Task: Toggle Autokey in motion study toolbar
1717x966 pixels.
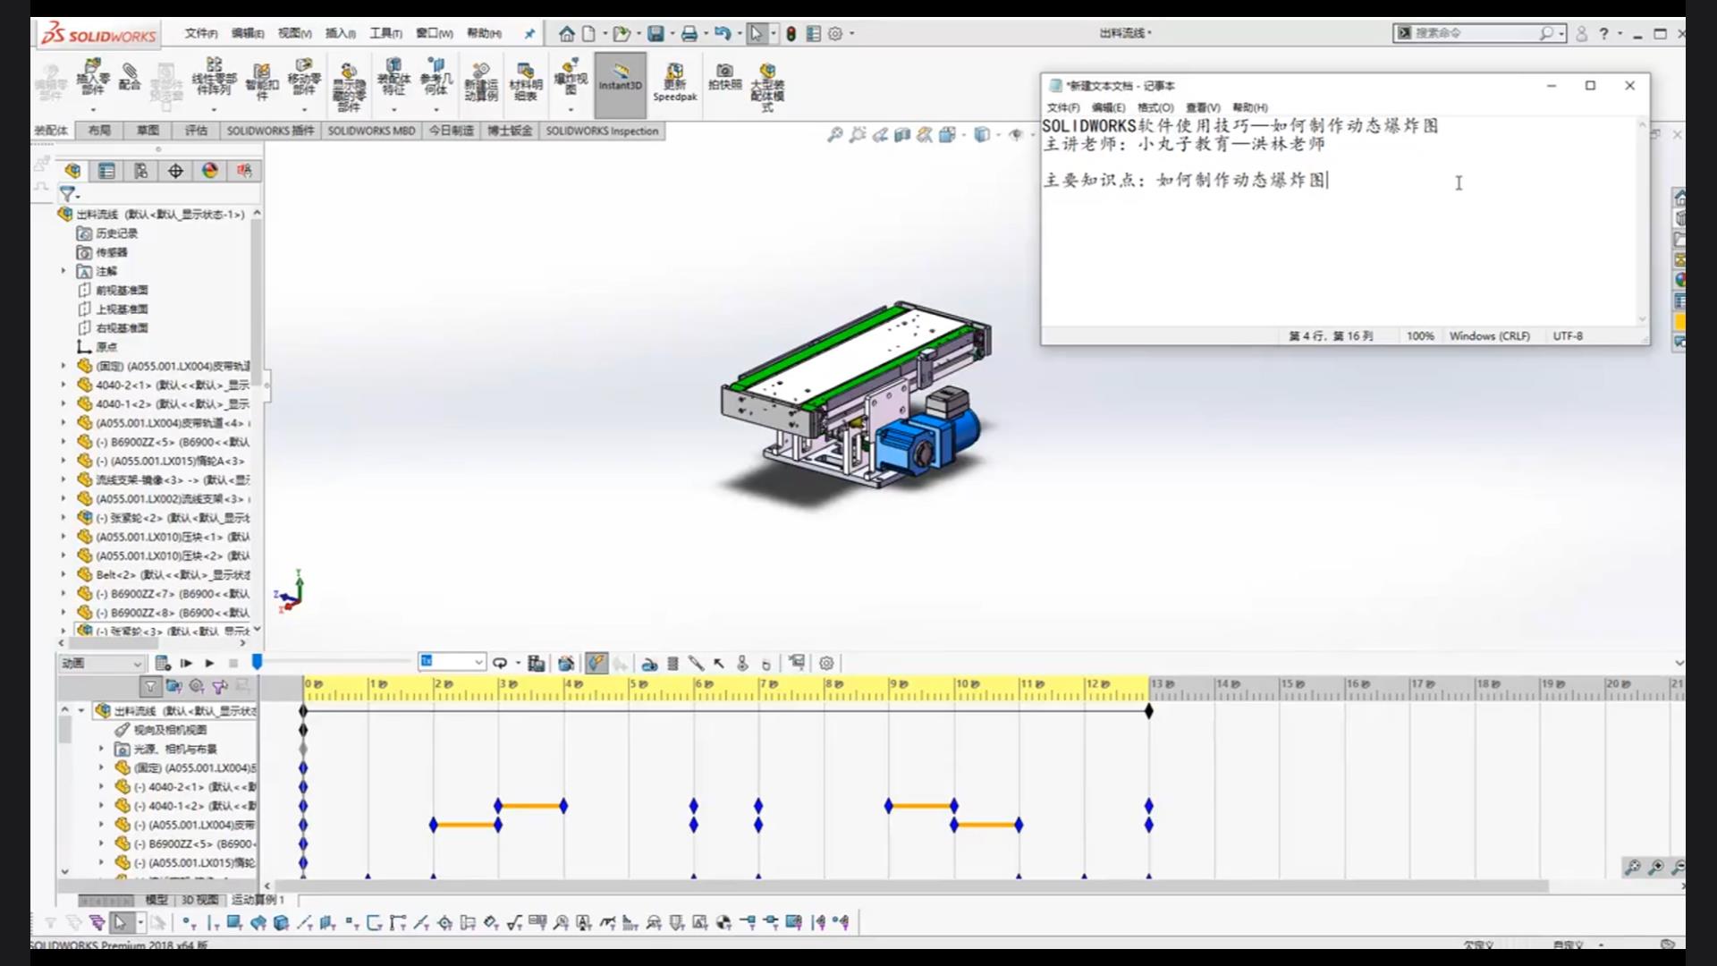Action: tap(596, 663)
